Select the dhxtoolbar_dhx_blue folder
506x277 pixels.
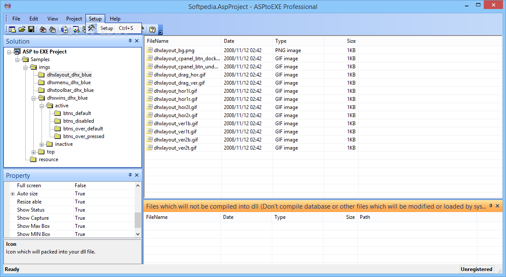coord(71,90)
